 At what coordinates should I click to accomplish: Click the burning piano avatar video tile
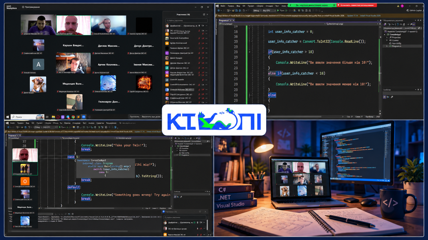coord(144,83)
